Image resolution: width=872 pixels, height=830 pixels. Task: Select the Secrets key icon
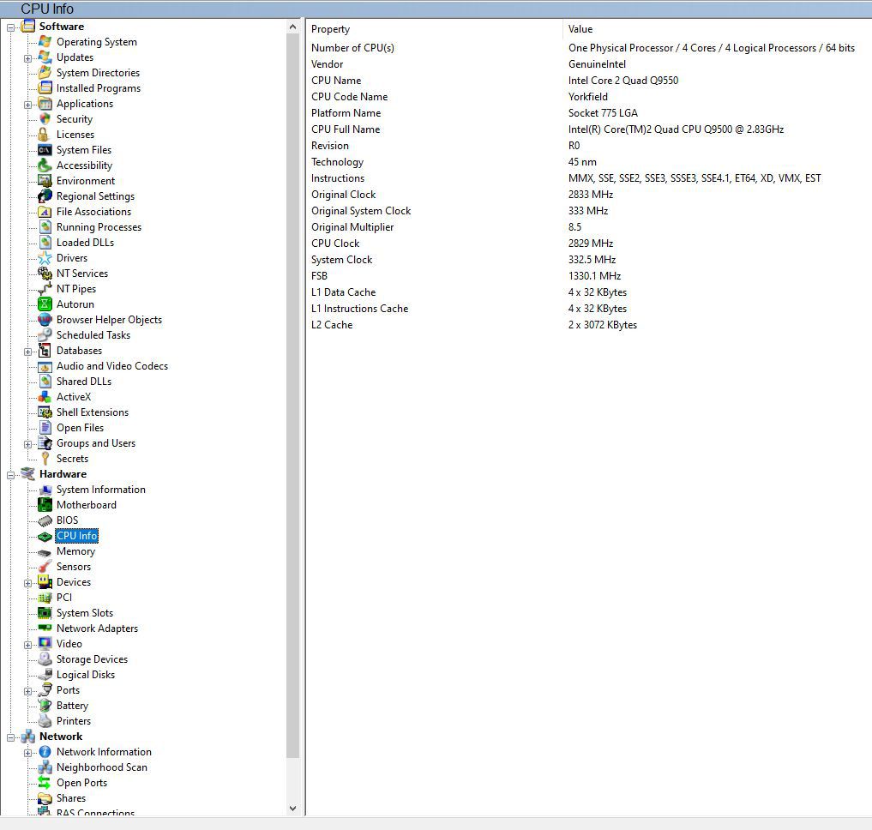point(45,459)
